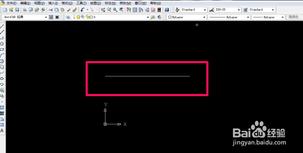The image size is (303, 153).
Task: Select the Rectangle draw tool
Action: [x=2, y=50]
